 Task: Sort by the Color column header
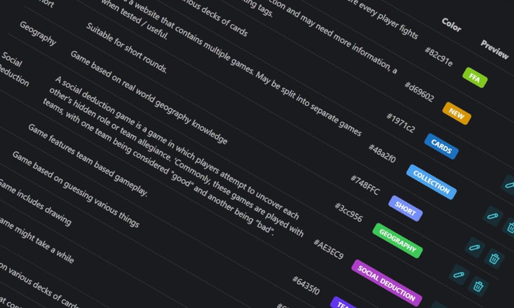pyautogui.click(x=451, y=25)
